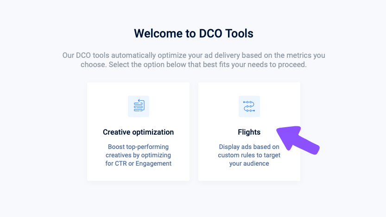This screenshot has width=386, height=217.
Task: Click the intro paragraph about DCO tools
Action: tap(194, 60)
